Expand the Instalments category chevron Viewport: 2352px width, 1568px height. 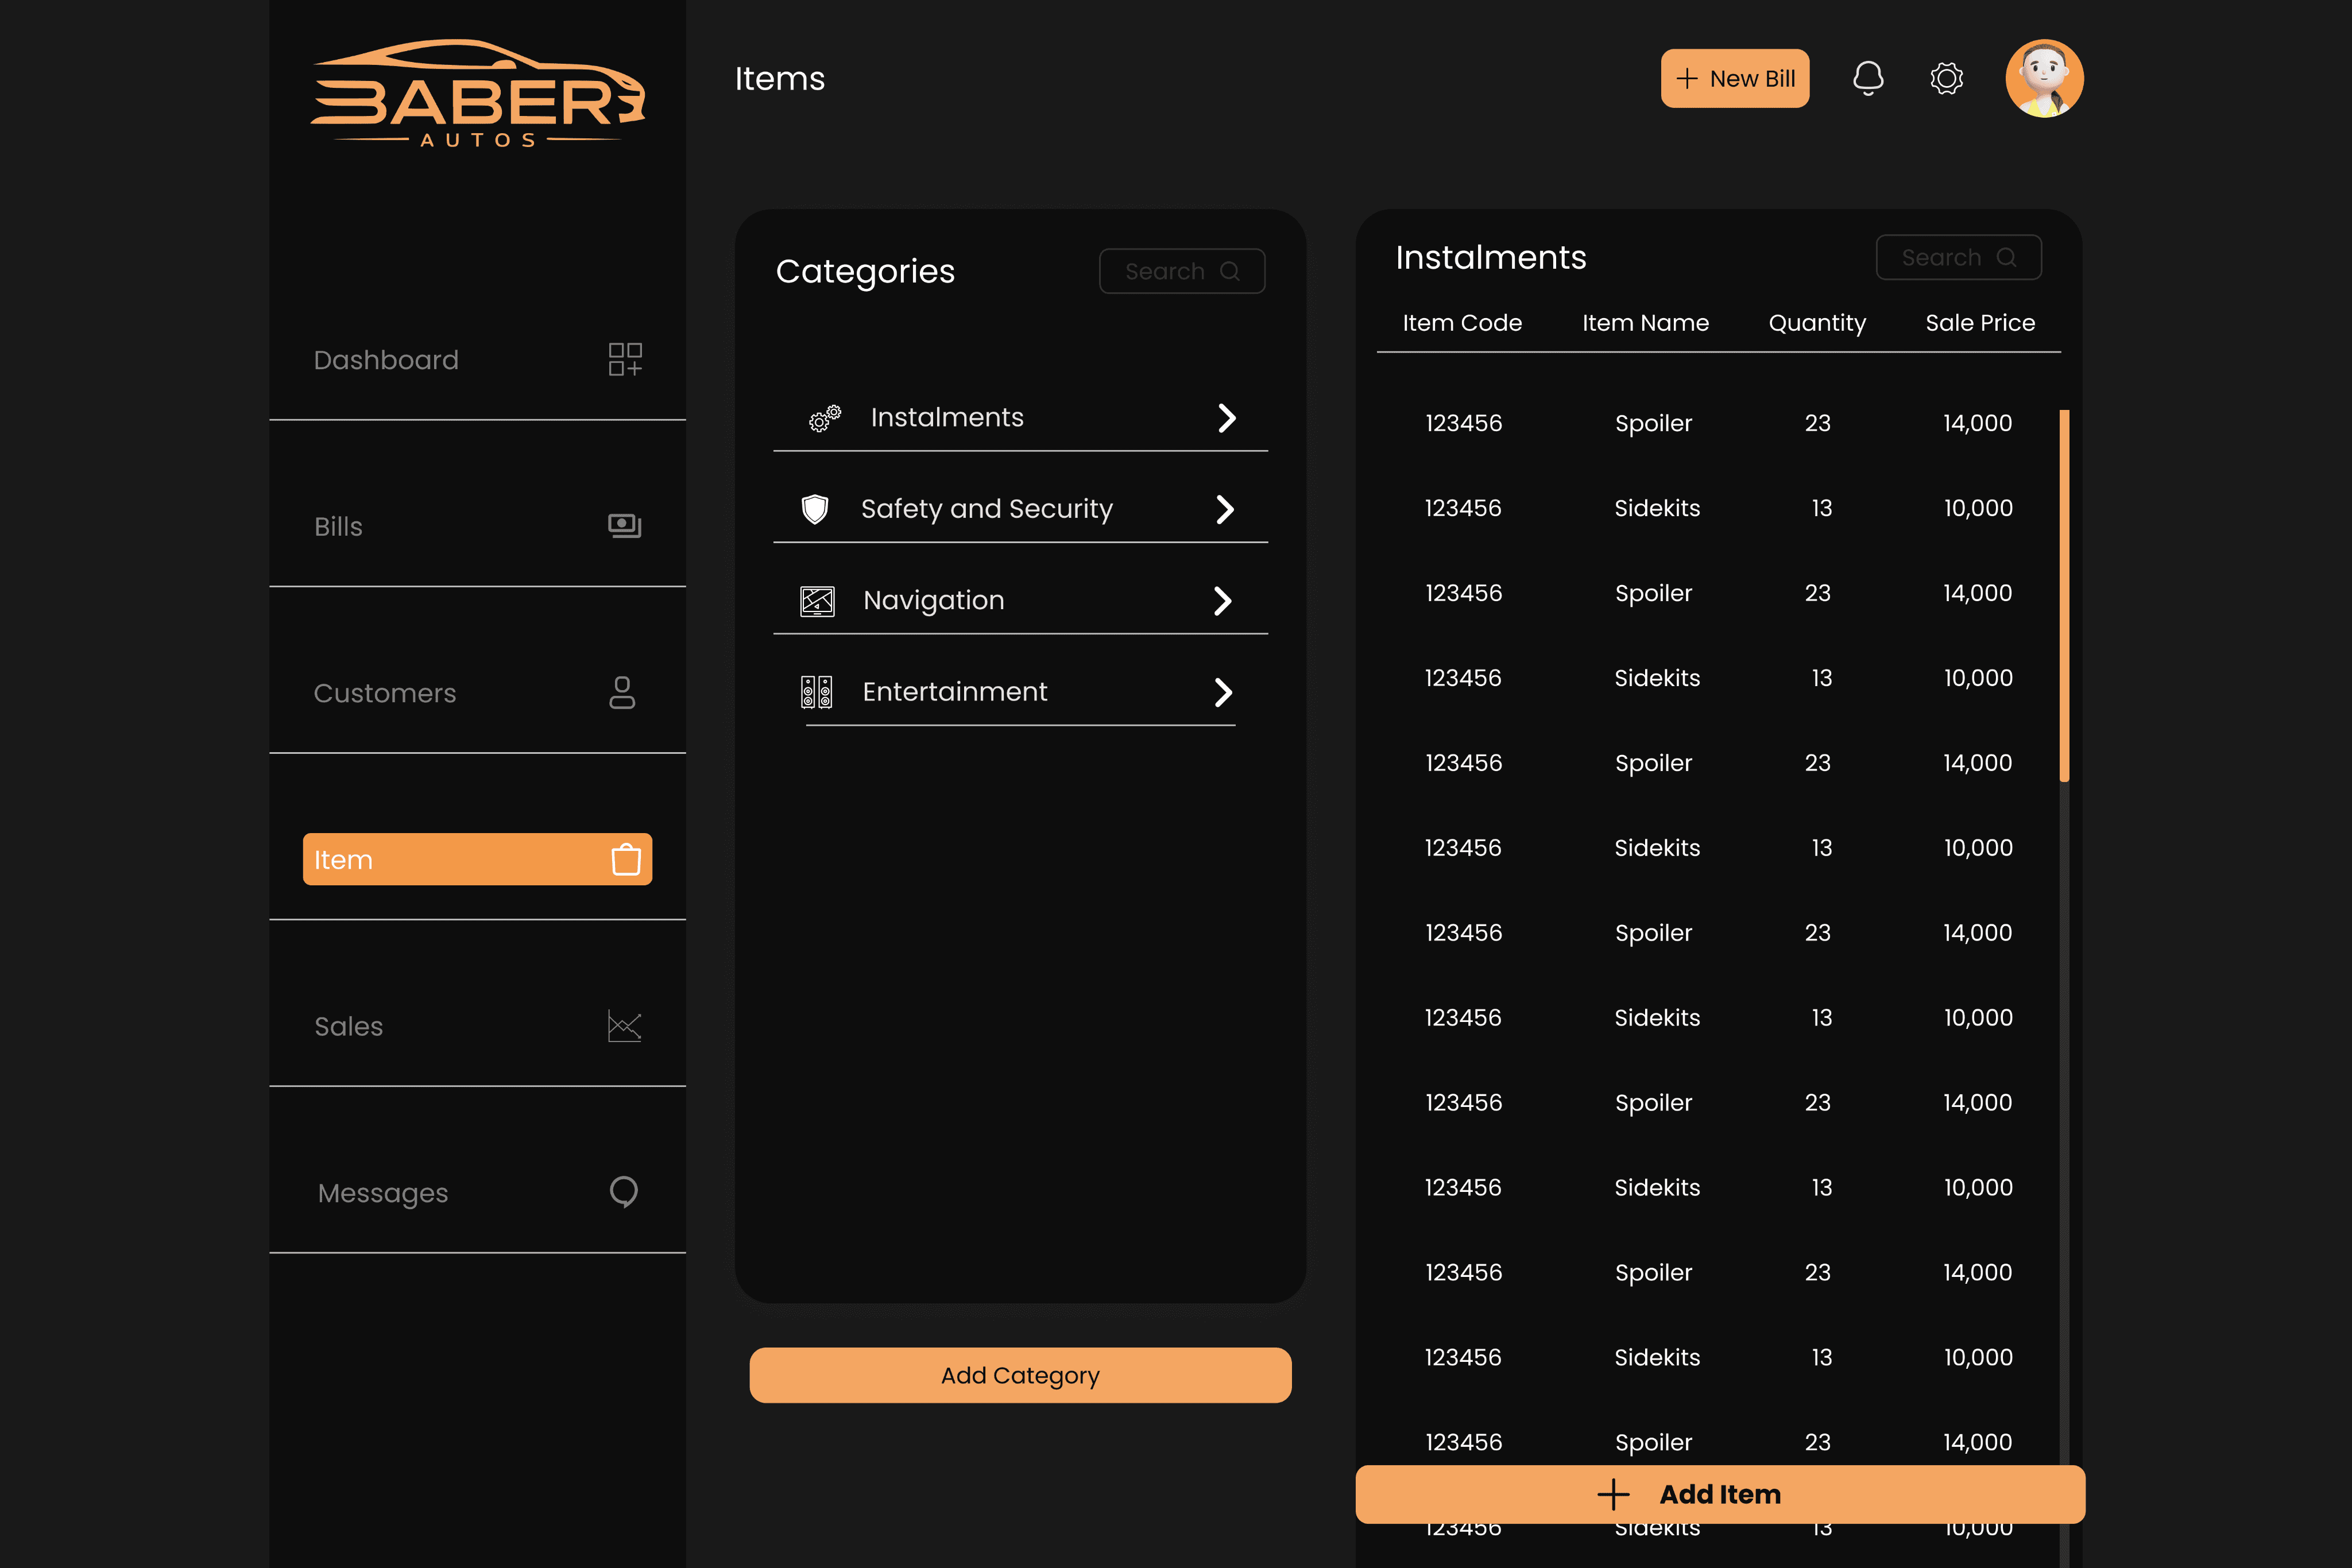tap(1226, 417)
